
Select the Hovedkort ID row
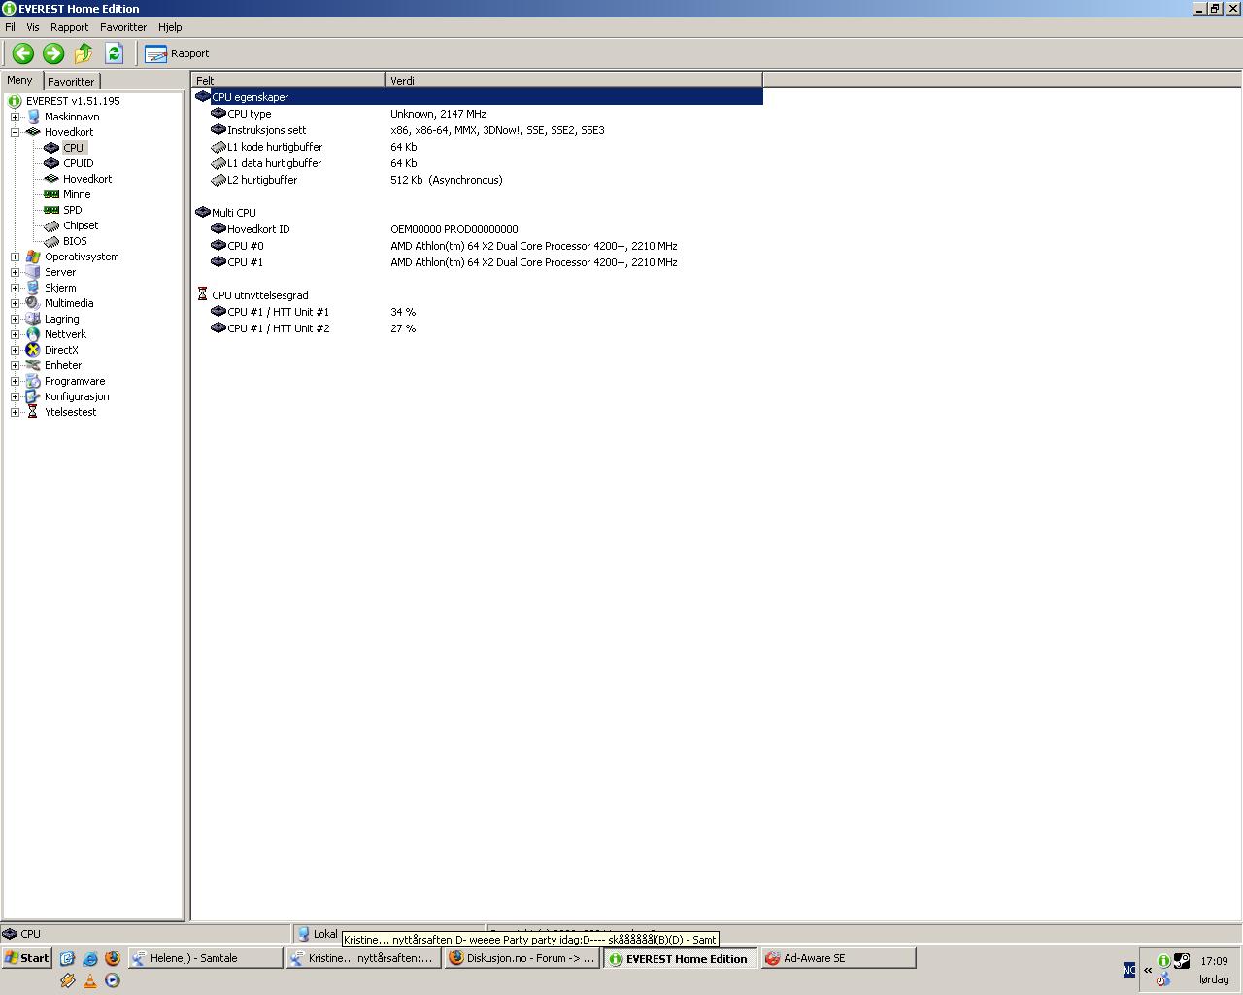[x=478, y=229]
